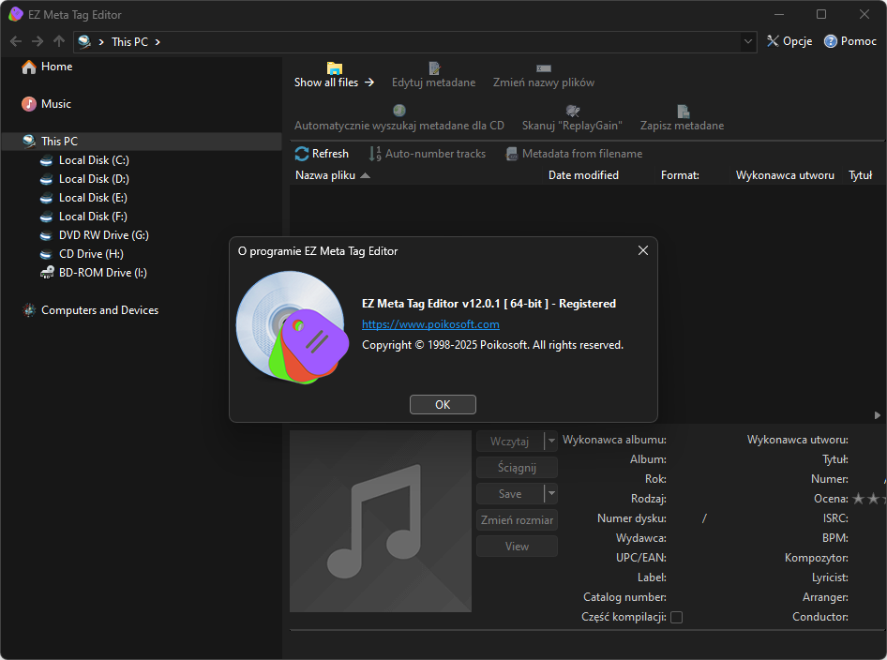Refresh the file list

(x=322, y=154)
